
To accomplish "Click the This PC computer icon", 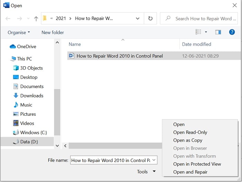I will click(x=13, y=59).
